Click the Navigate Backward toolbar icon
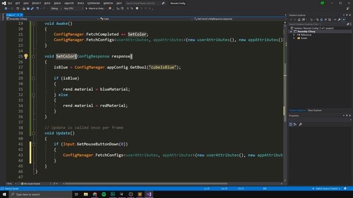The width and height of the screenshot is (353, 198). pos(6,9)
